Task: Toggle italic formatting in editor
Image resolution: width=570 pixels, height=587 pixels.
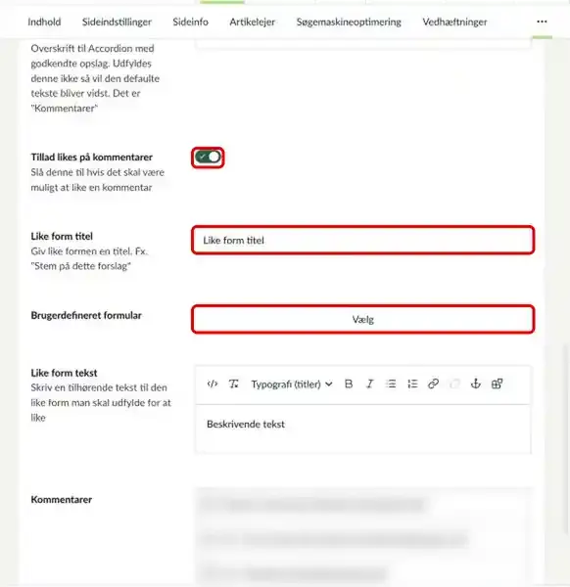Action: click(x=369, y=384)
